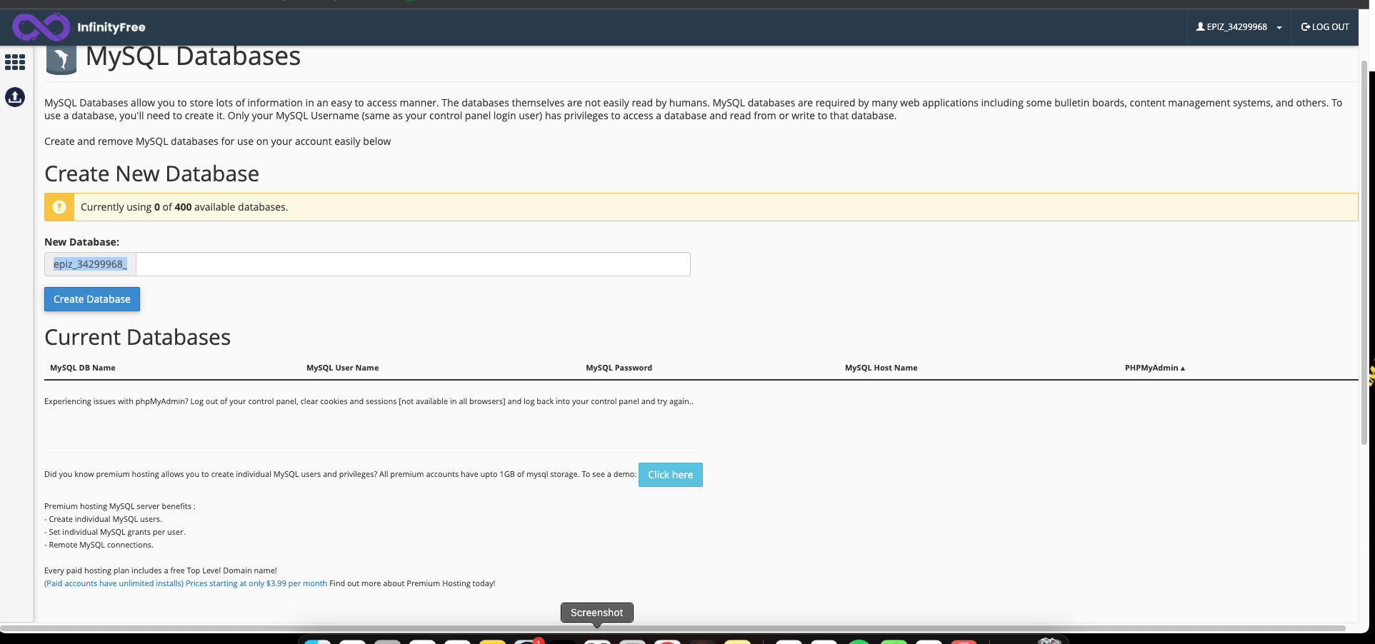Image resolution: width=1375 pixels, height=644 pixels.
Task: Sort by MySQL Host Name column
Action: coord(881,368)
